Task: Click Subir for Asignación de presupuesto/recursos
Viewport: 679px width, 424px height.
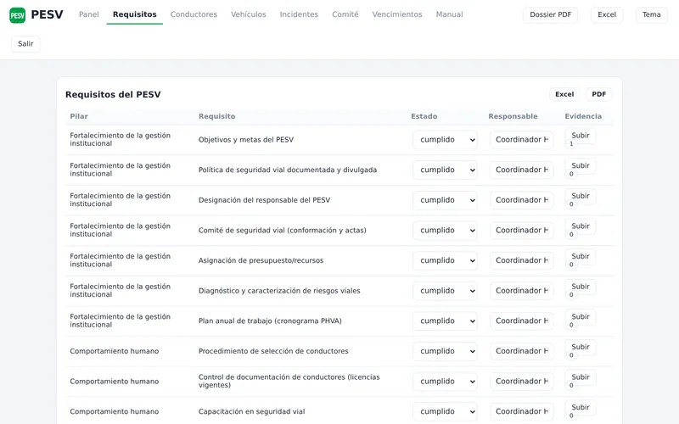Action: pyautogui.click(x=581, y=257)
